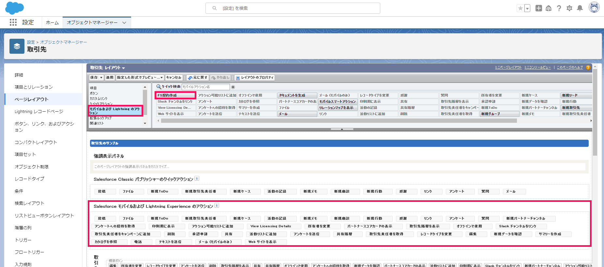Expand the 取引先 レイアウト dropdown title
604x267 pixels.
coord(108,68)
